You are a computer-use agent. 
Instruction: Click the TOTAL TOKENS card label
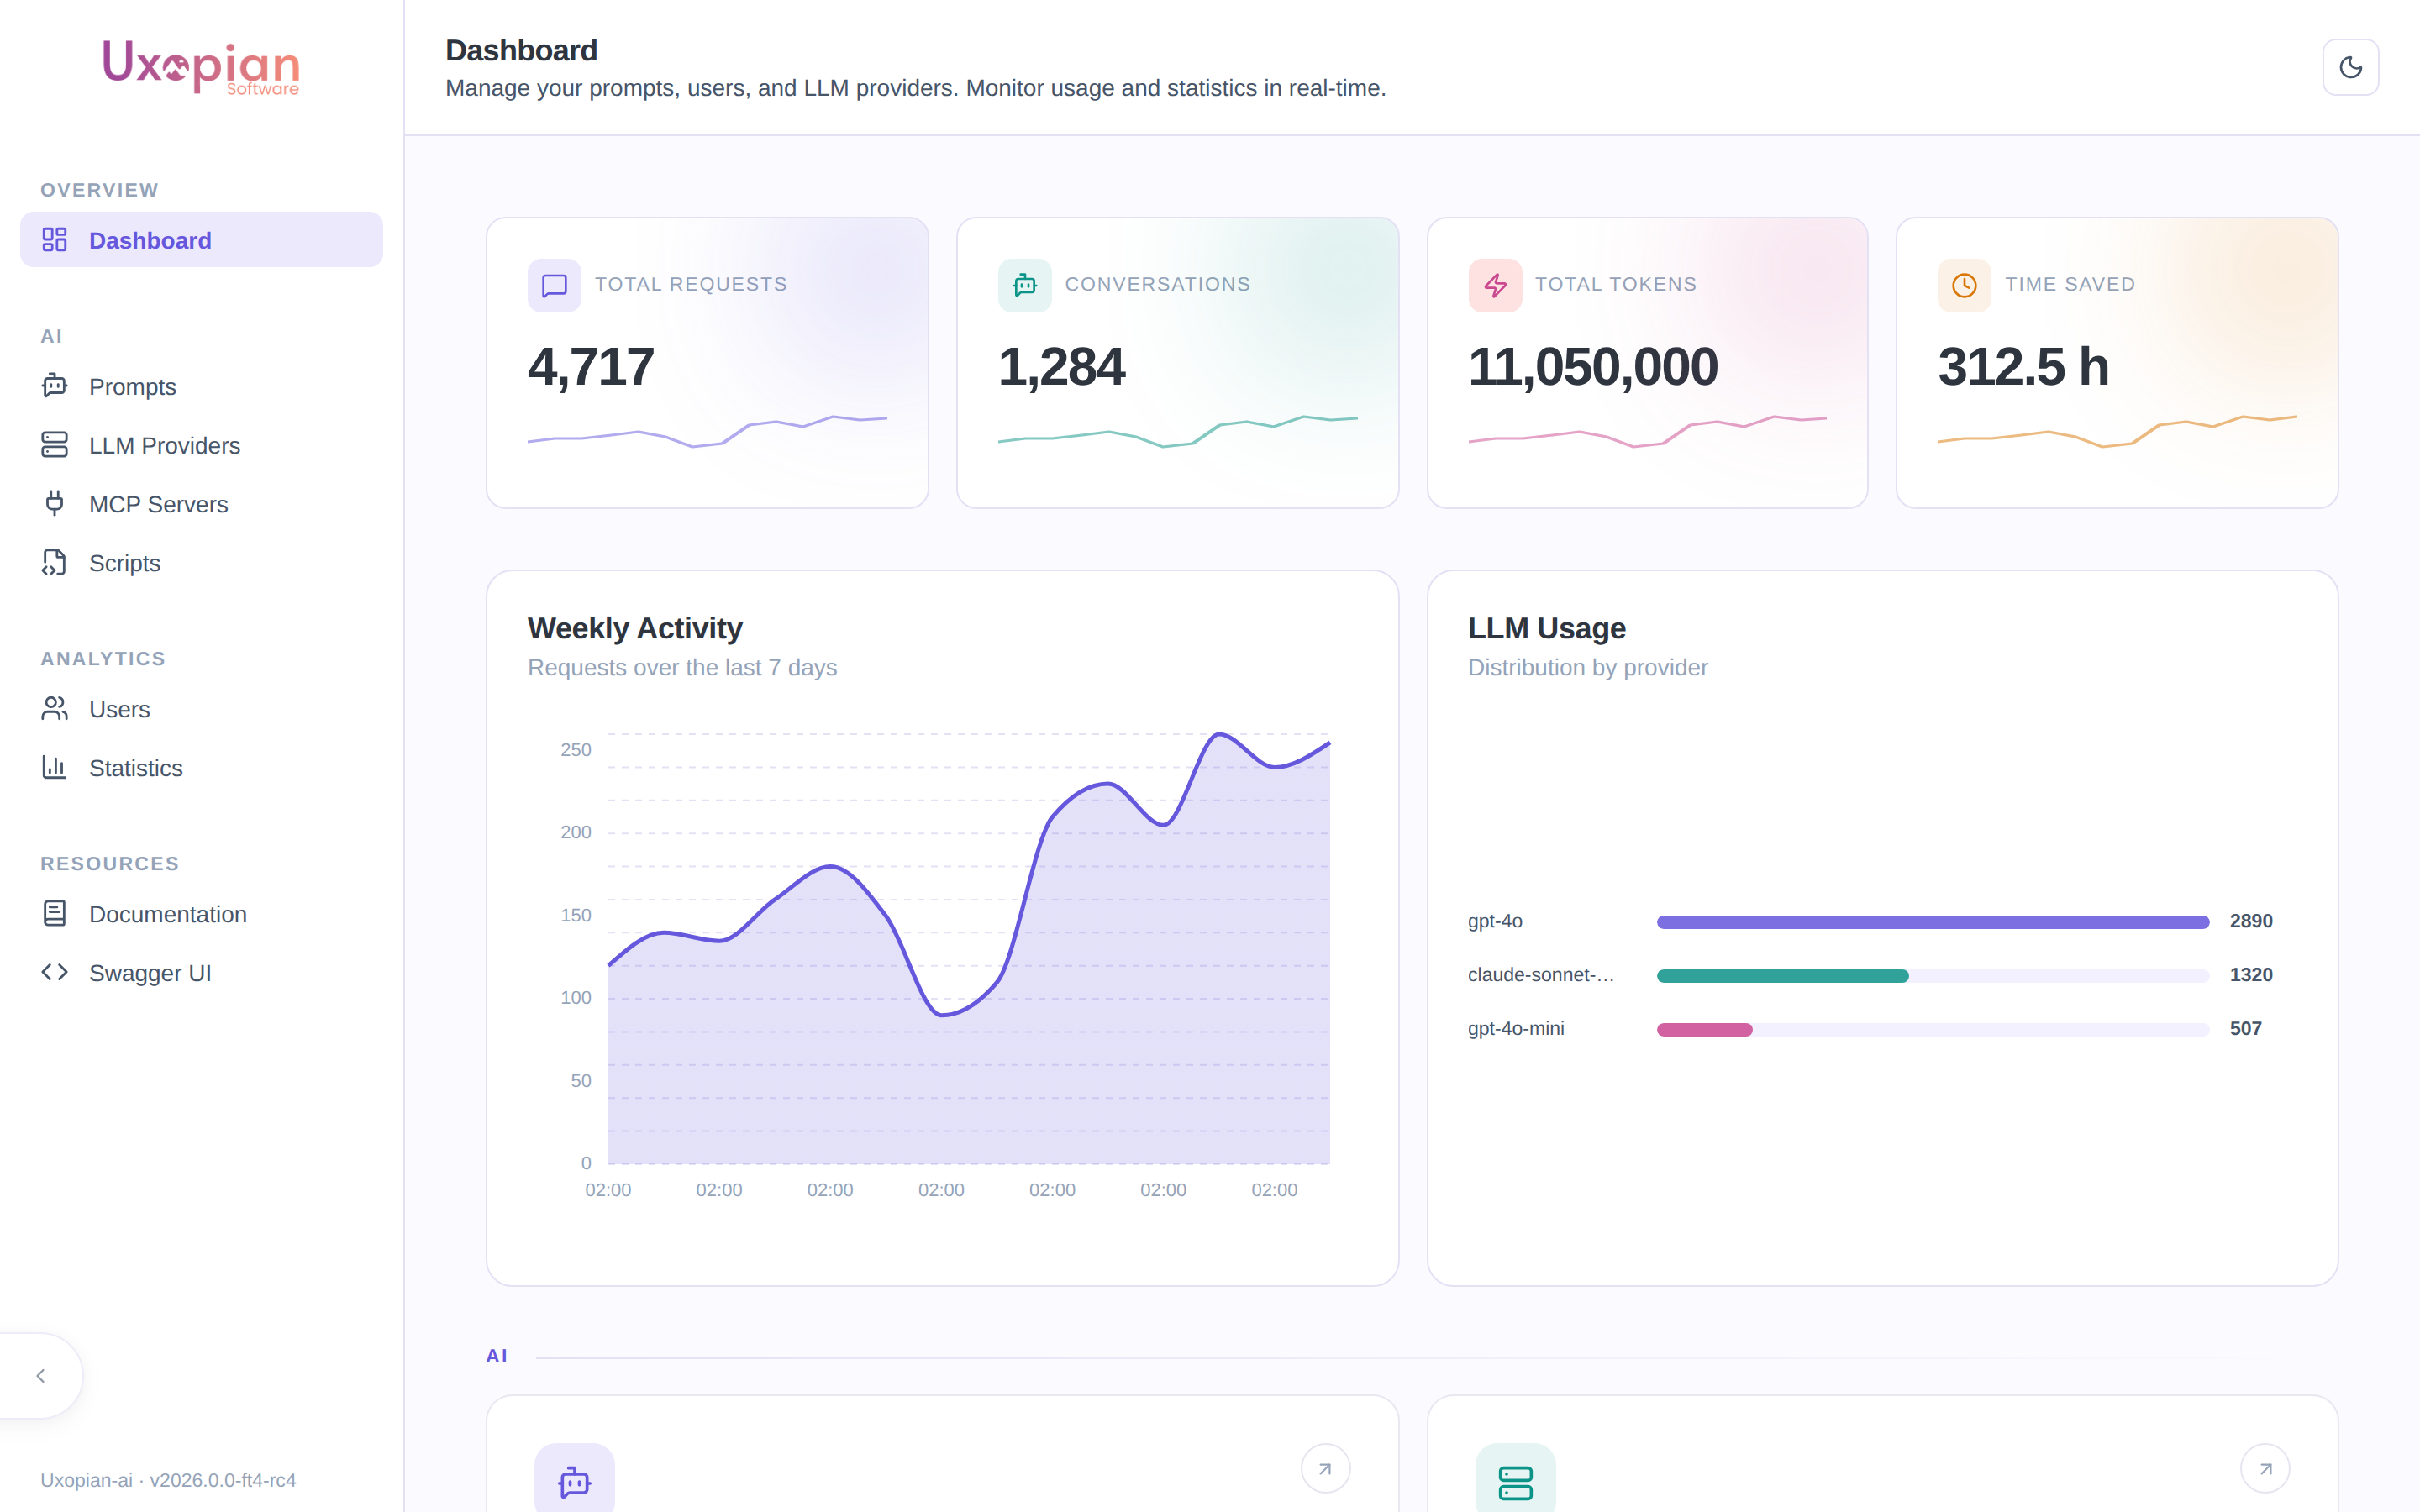1616,285
